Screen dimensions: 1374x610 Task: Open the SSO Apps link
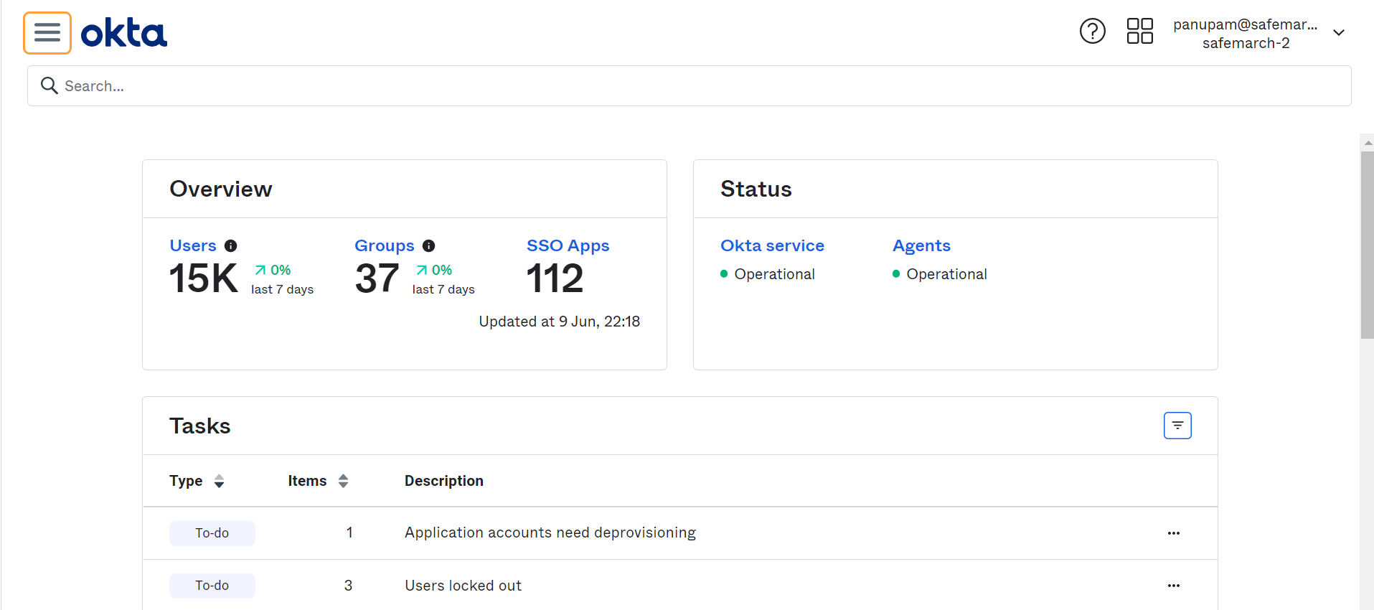coord(568,246)
